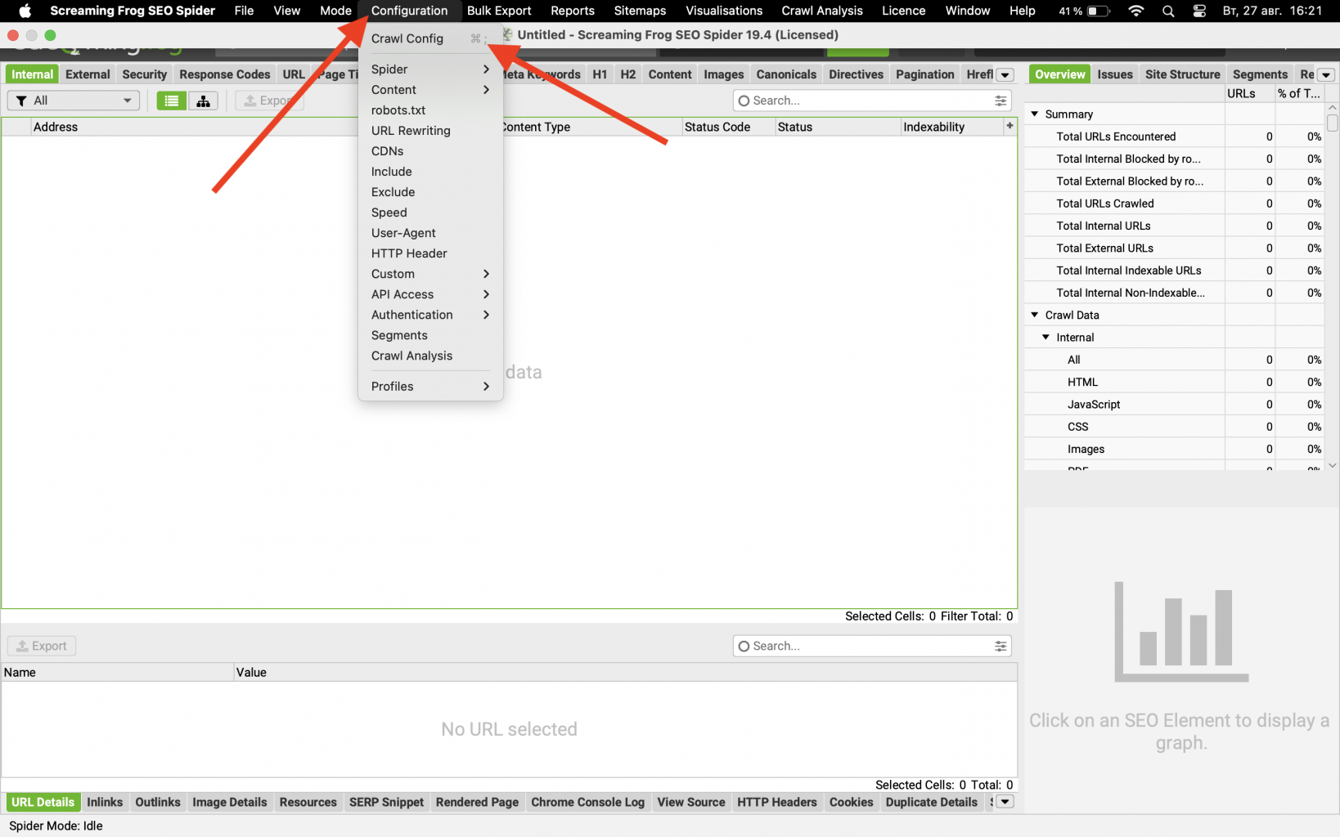Image resolution: width=1340 pixels, height=837 pixels.
Task: Select robots.txt menu item
Action: pos(430,110)
